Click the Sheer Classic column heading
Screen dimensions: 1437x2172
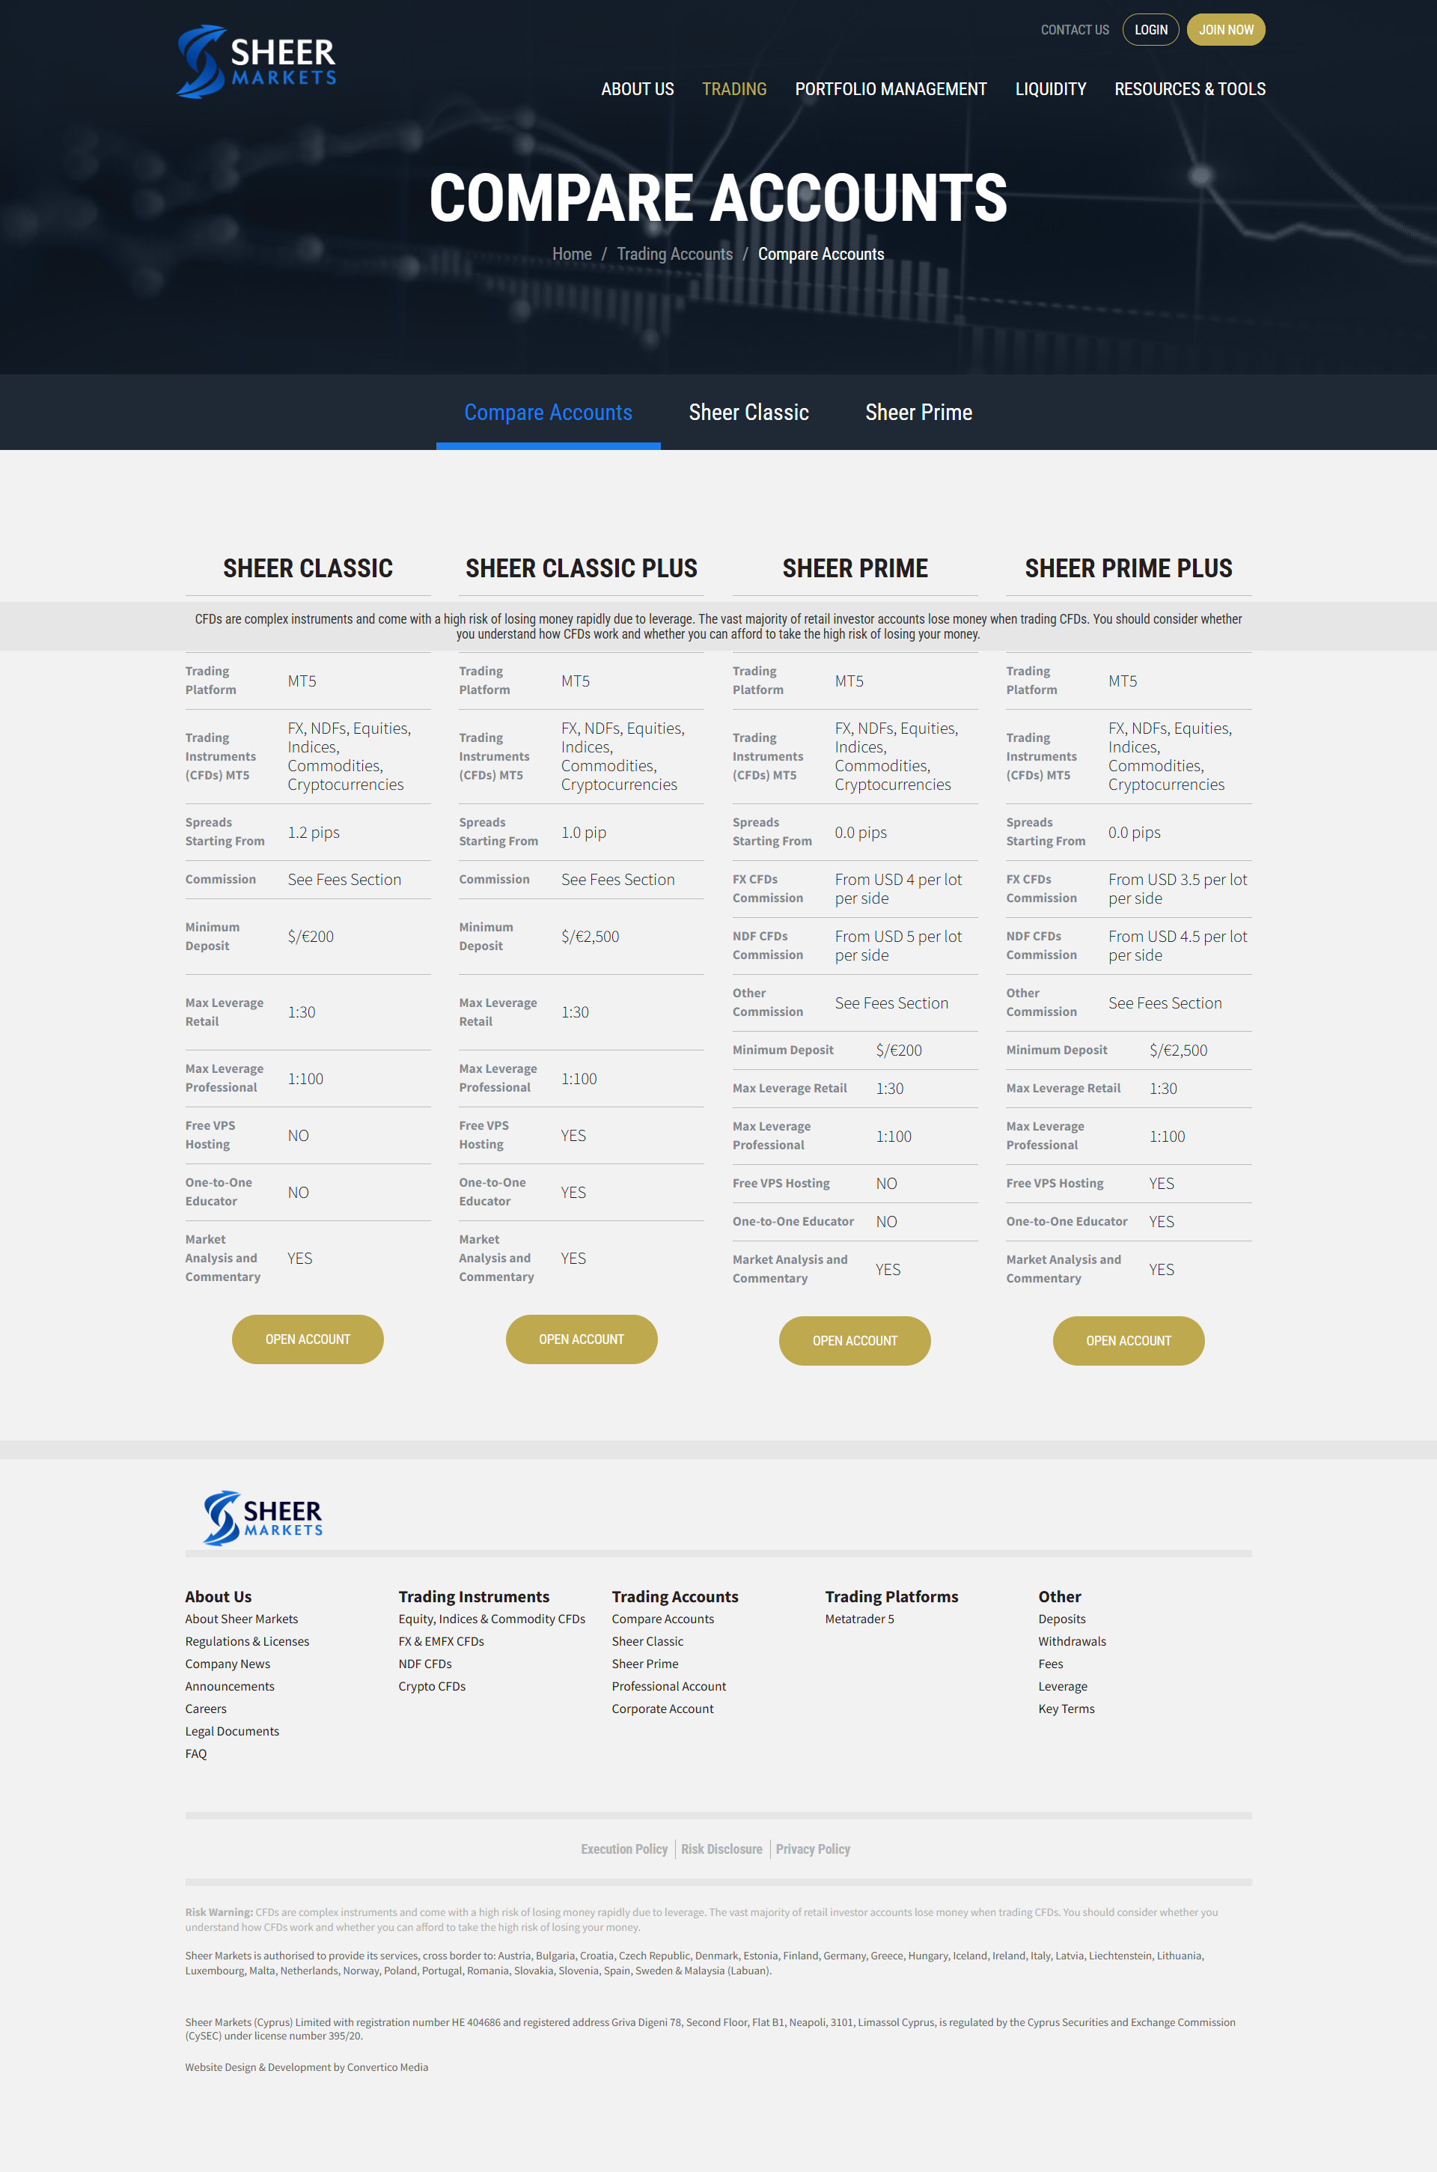tap(308, 568)
